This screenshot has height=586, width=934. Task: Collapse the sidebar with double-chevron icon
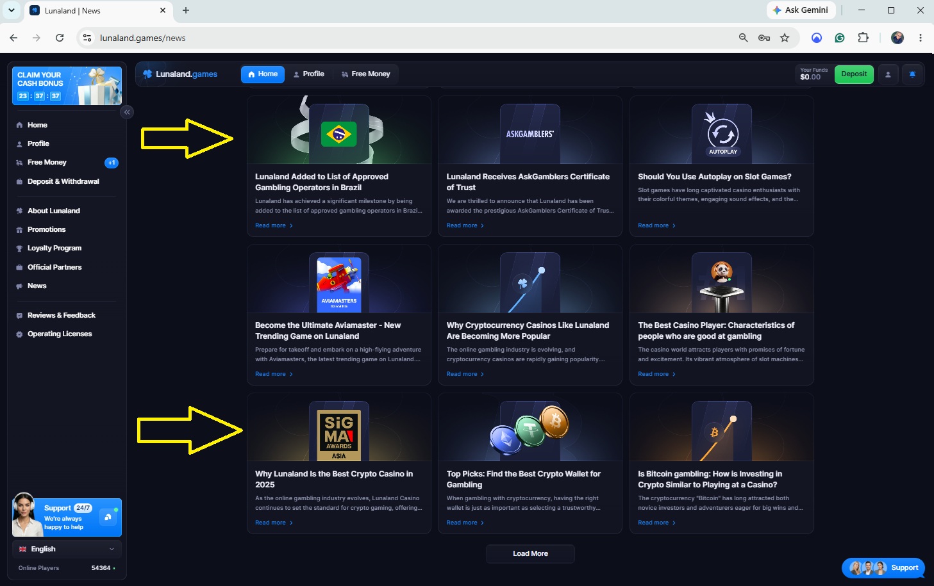coord(127,112)
